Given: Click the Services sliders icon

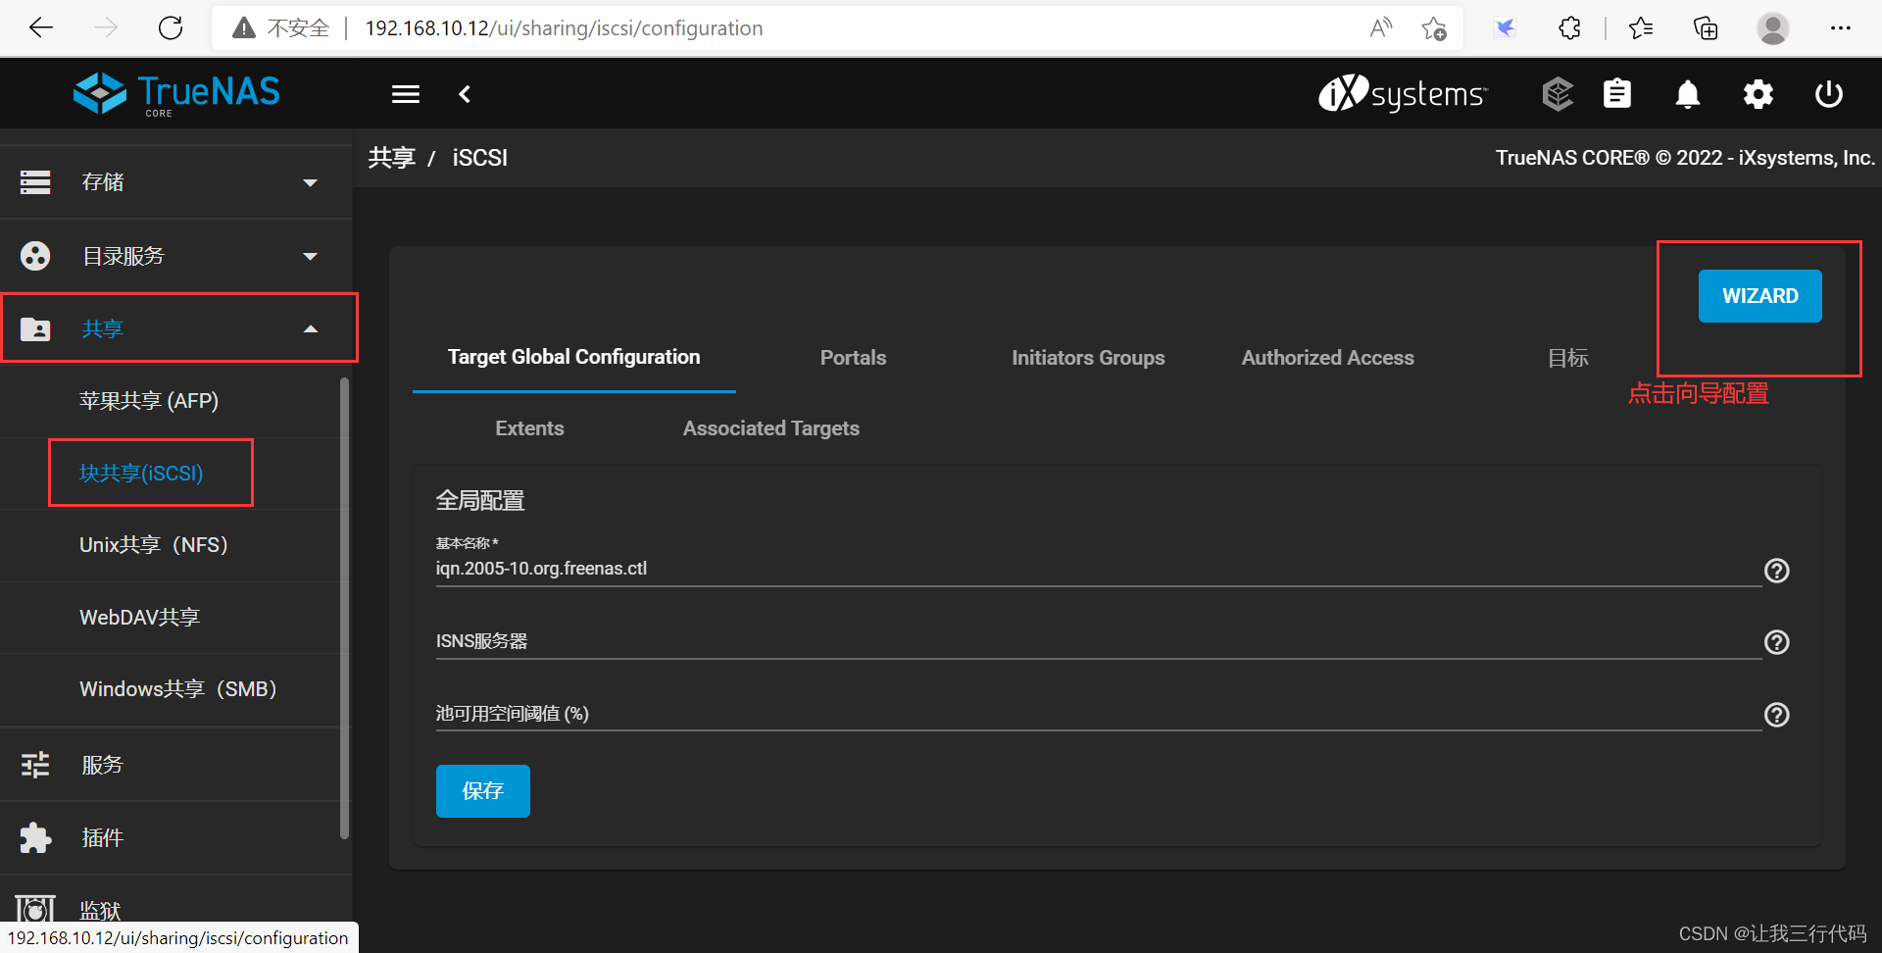Looking at the screenshot, I should (35, 765).
